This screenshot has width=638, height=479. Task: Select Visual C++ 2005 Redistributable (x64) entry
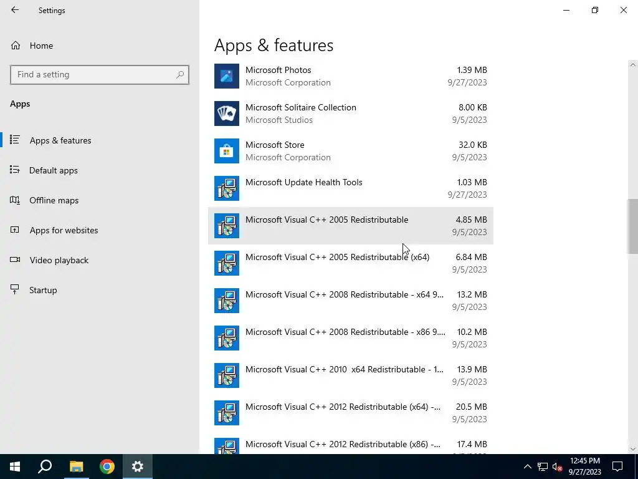pos(350,263)
